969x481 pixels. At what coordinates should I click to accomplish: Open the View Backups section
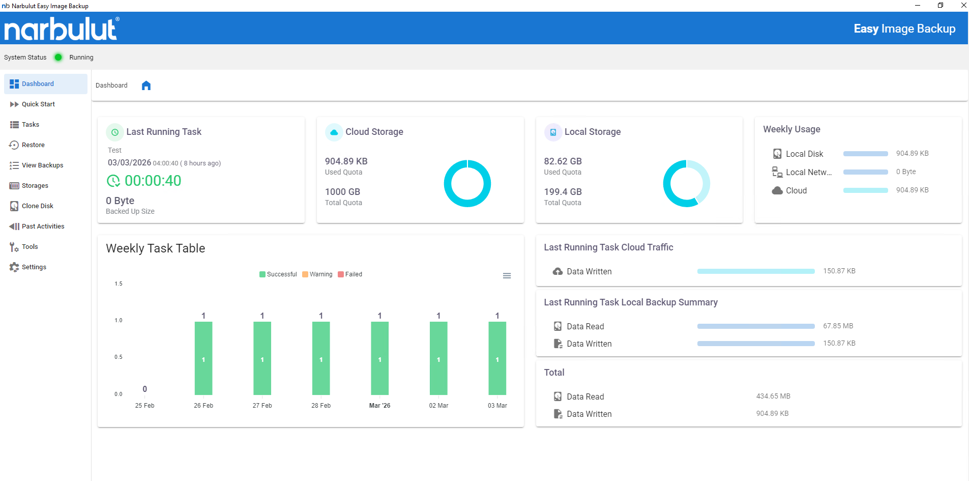tap(42, 165)
